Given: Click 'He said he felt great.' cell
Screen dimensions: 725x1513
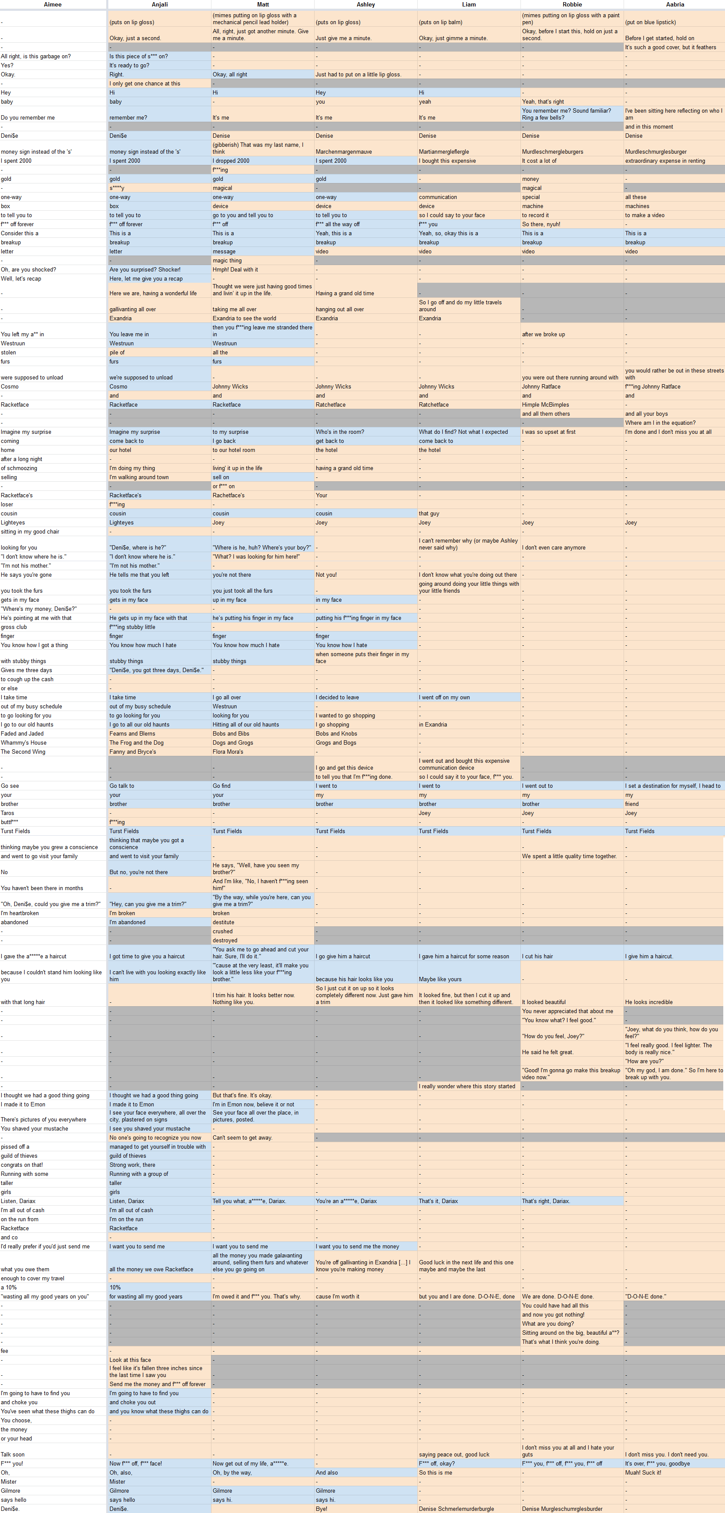Looking at the screenshot, I should click(x=572, y=1049).
